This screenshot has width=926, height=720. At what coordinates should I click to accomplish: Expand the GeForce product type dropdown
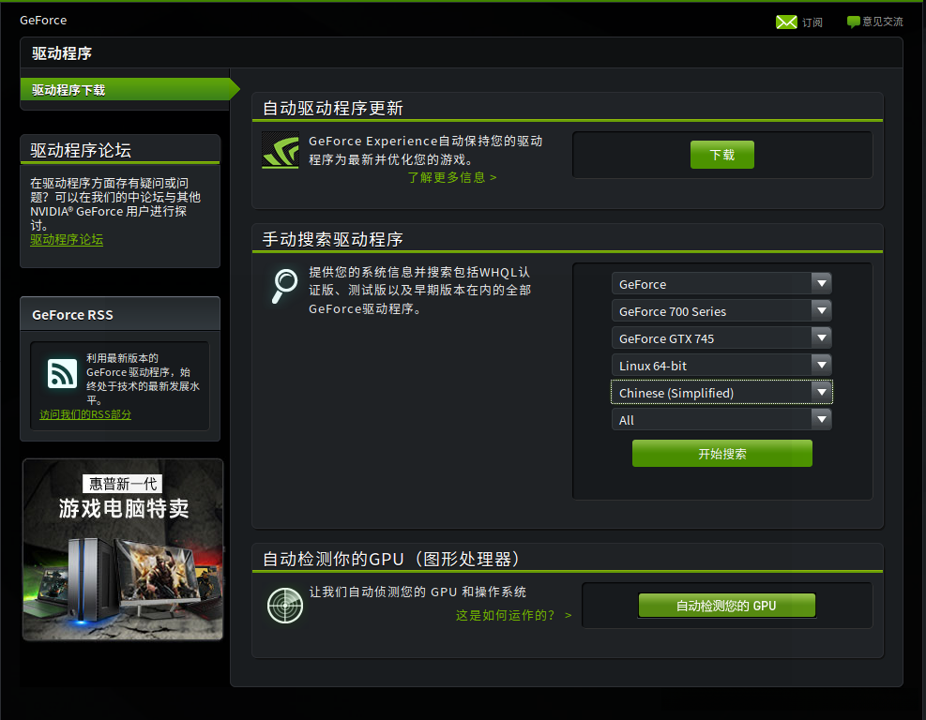[x=721, y=284]
